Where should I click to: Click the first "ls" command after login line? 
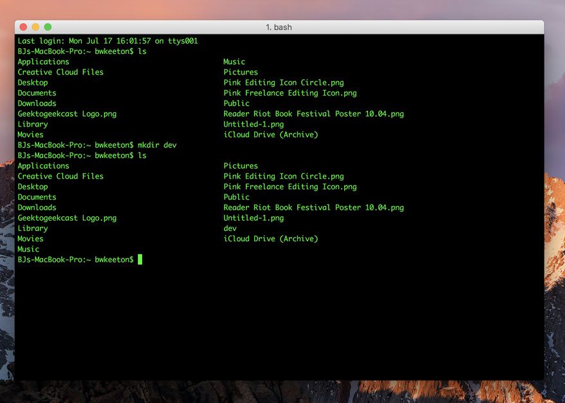pos(142,51)
